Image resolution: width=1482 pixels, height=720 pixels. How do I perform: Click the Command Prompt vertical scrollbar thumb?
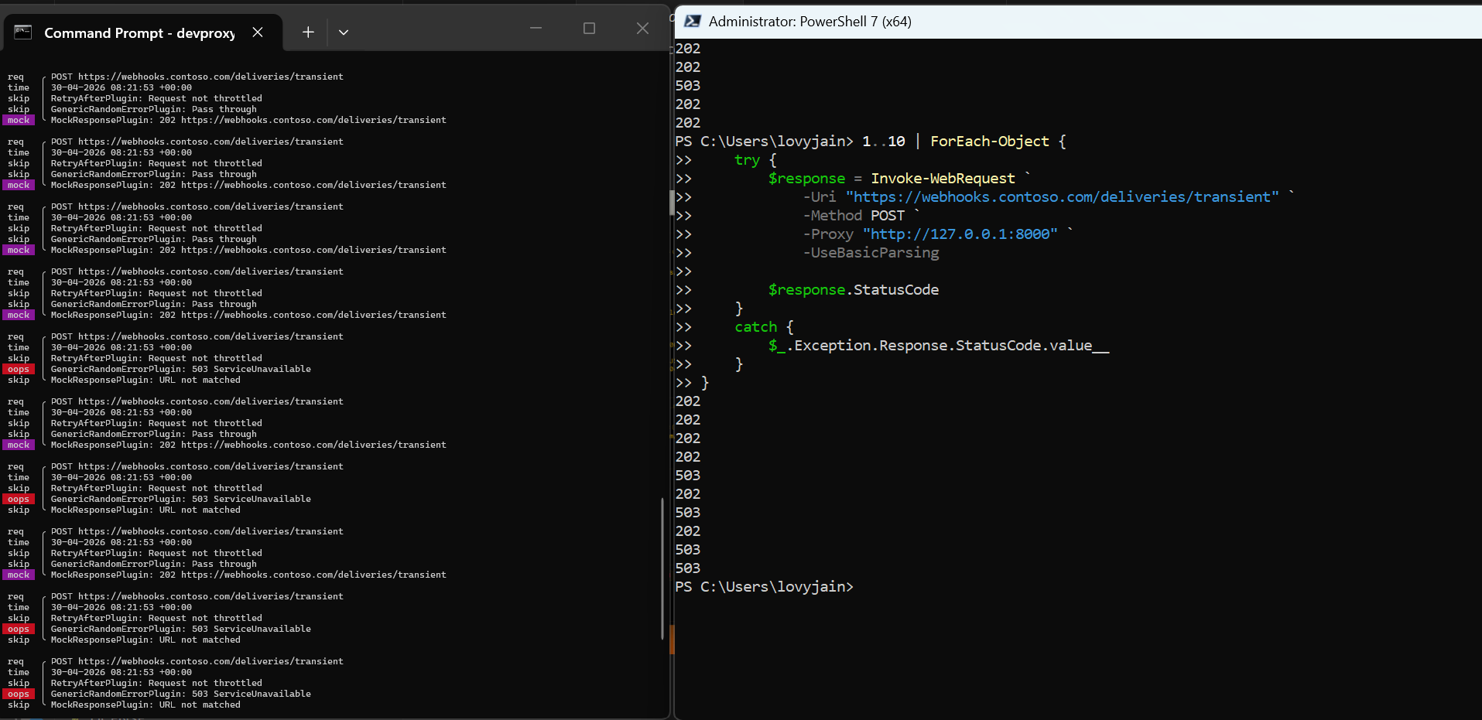point(662,568)
